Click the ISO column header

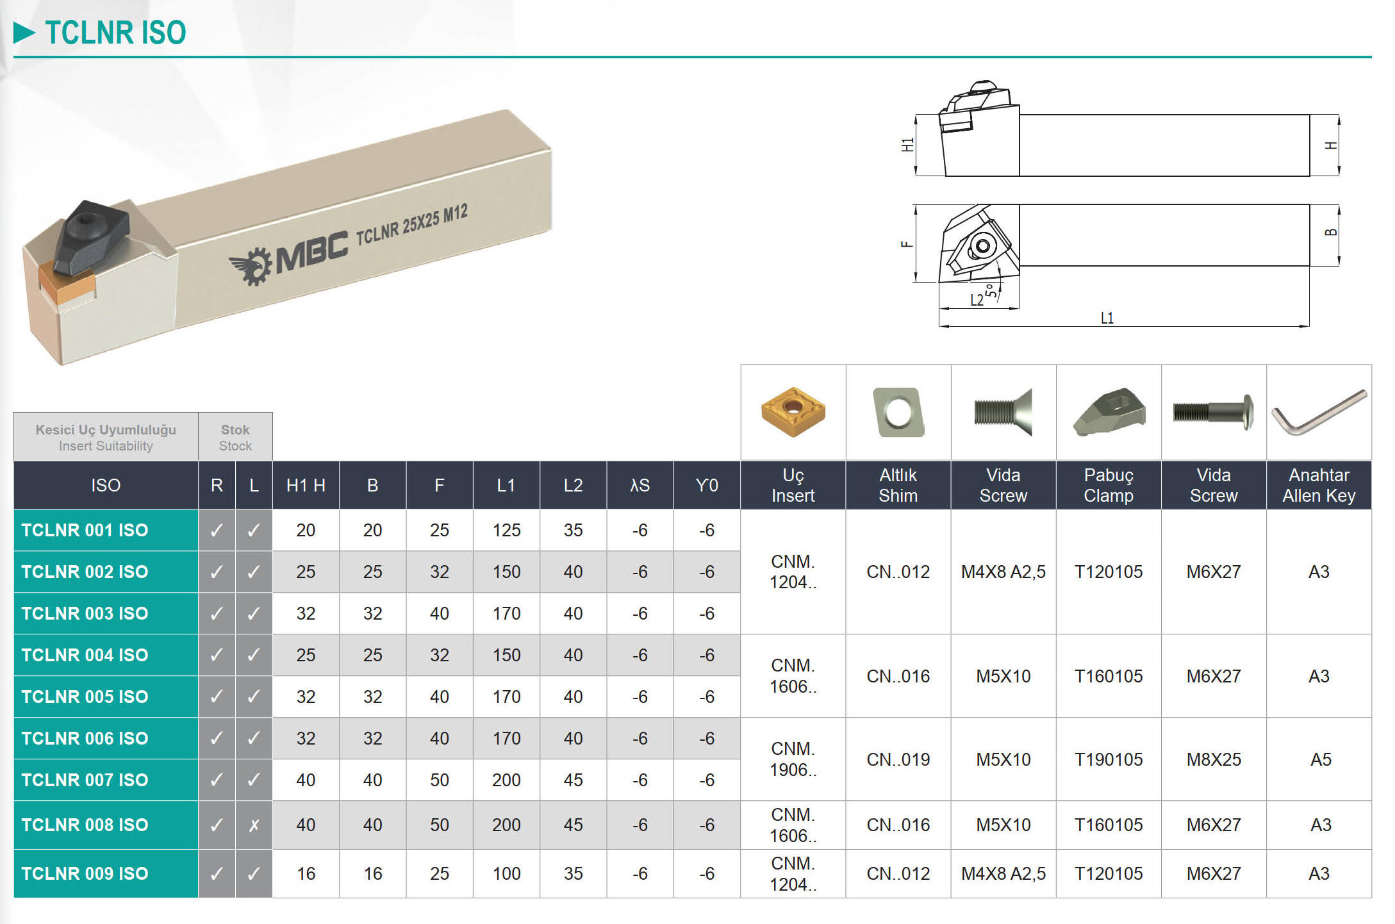[x=106, y=485]
